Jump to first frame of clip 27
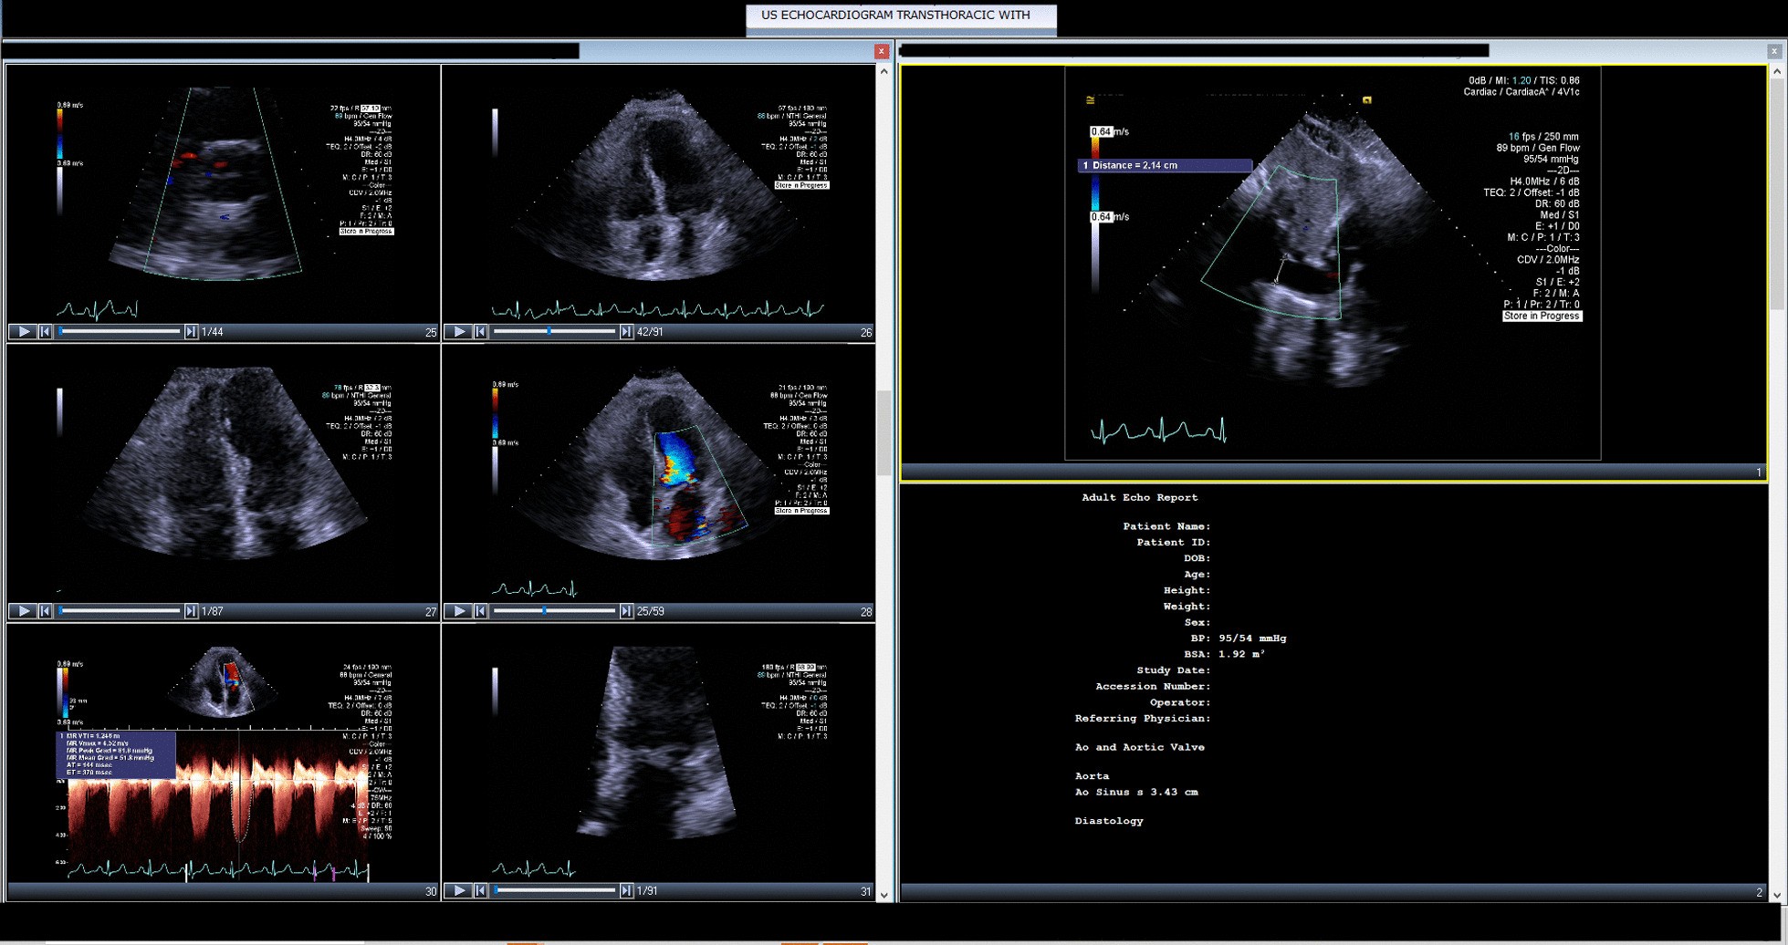This screenshot has width=1788, height=945. coord(45,611)
